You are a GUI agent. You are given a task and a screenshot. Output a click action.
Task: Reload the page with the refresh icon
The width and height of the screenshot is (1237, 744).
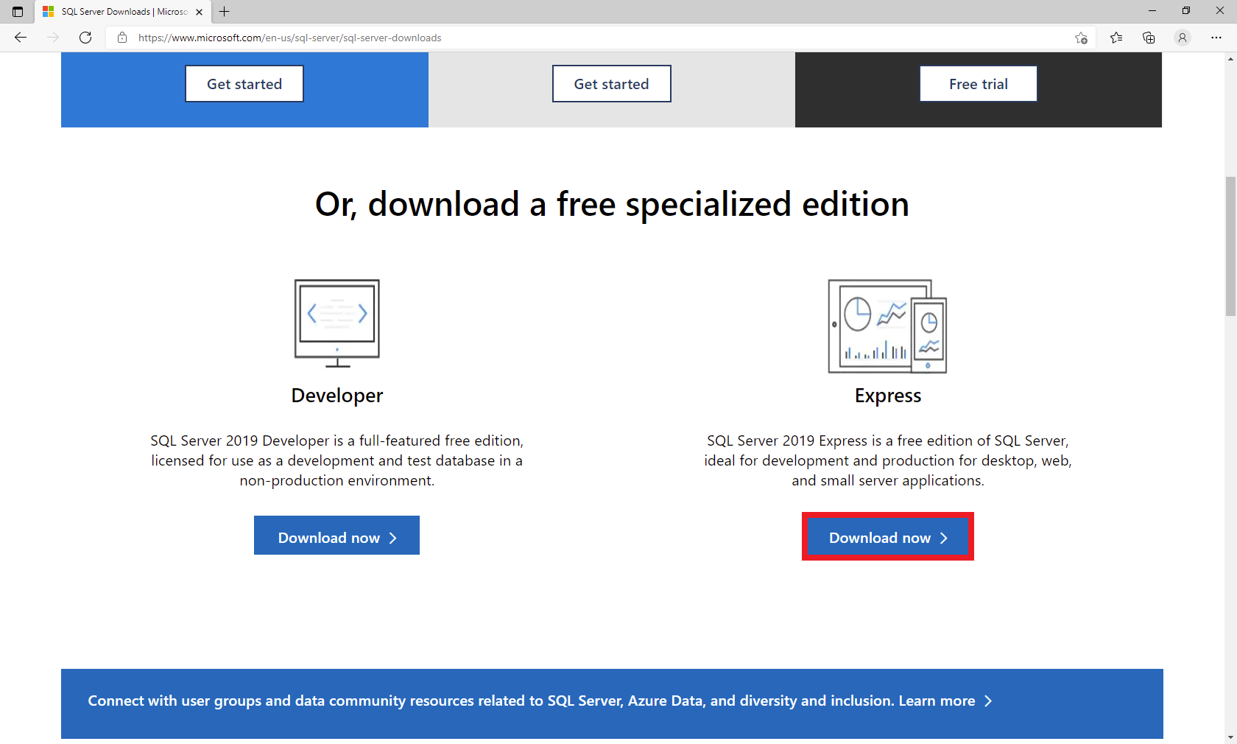pyautogui.click(x=85, y=38)
